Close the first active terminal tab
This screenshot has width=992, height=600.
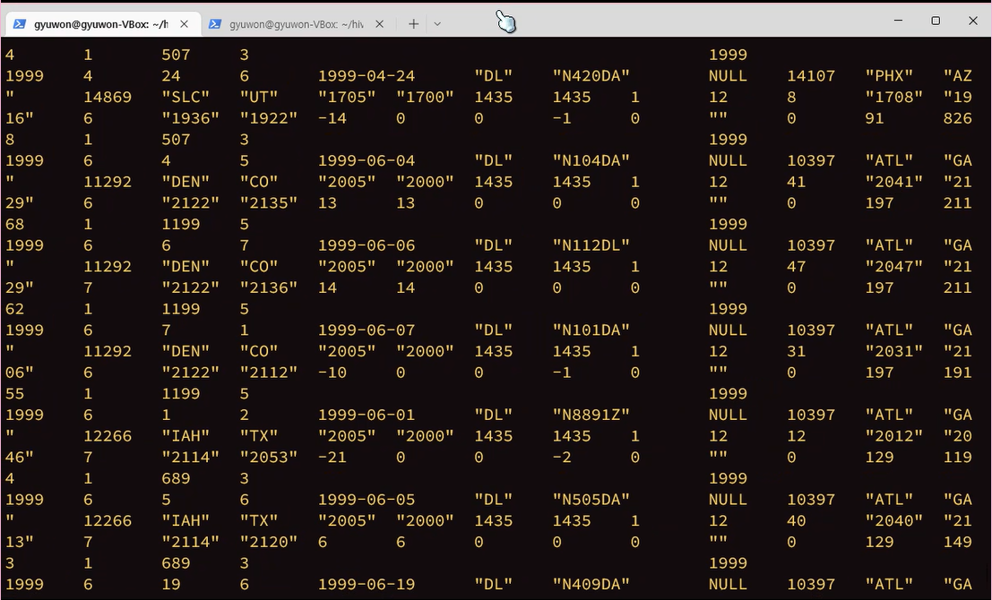(x=184, y=24)
